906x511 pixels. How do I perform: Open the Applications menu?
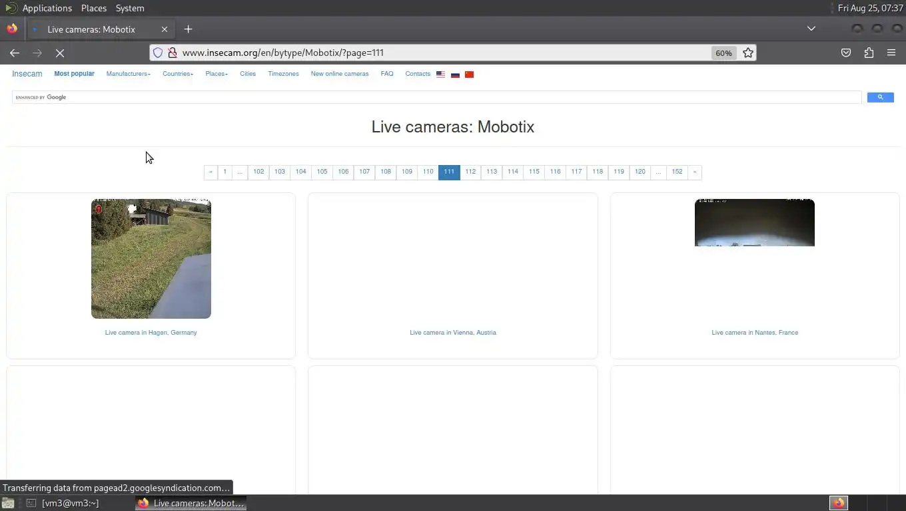click(47, 8)
